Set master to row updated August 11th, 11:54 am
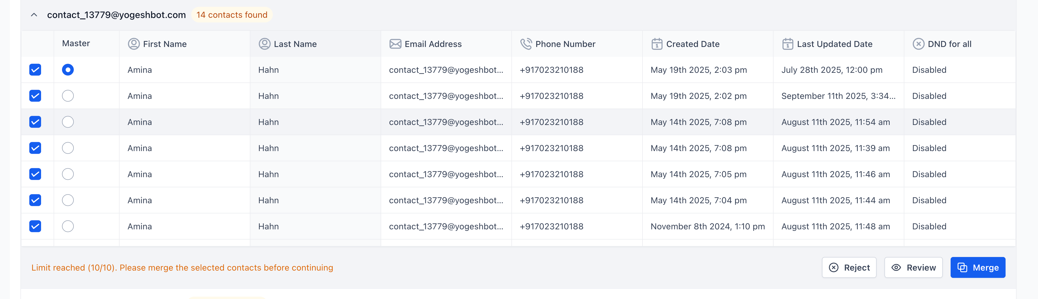1038x299 pixels. click(68, 122)
